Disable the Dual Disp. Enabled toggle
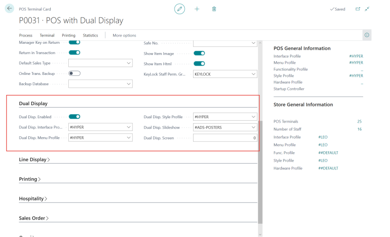390x237 pixels. pyautogui.click(x=74, y=117)
